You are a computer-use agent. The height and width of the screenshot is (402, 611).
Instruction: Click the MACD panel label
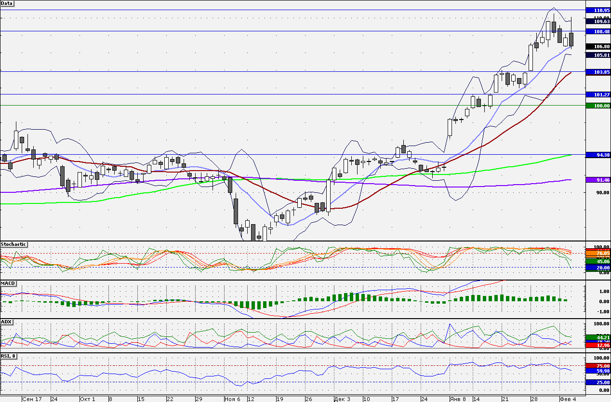click(8, 283)
